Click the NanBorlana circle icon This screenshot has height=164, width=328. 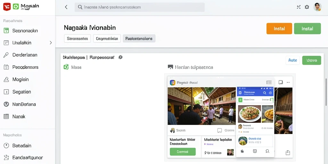point(6,104)
